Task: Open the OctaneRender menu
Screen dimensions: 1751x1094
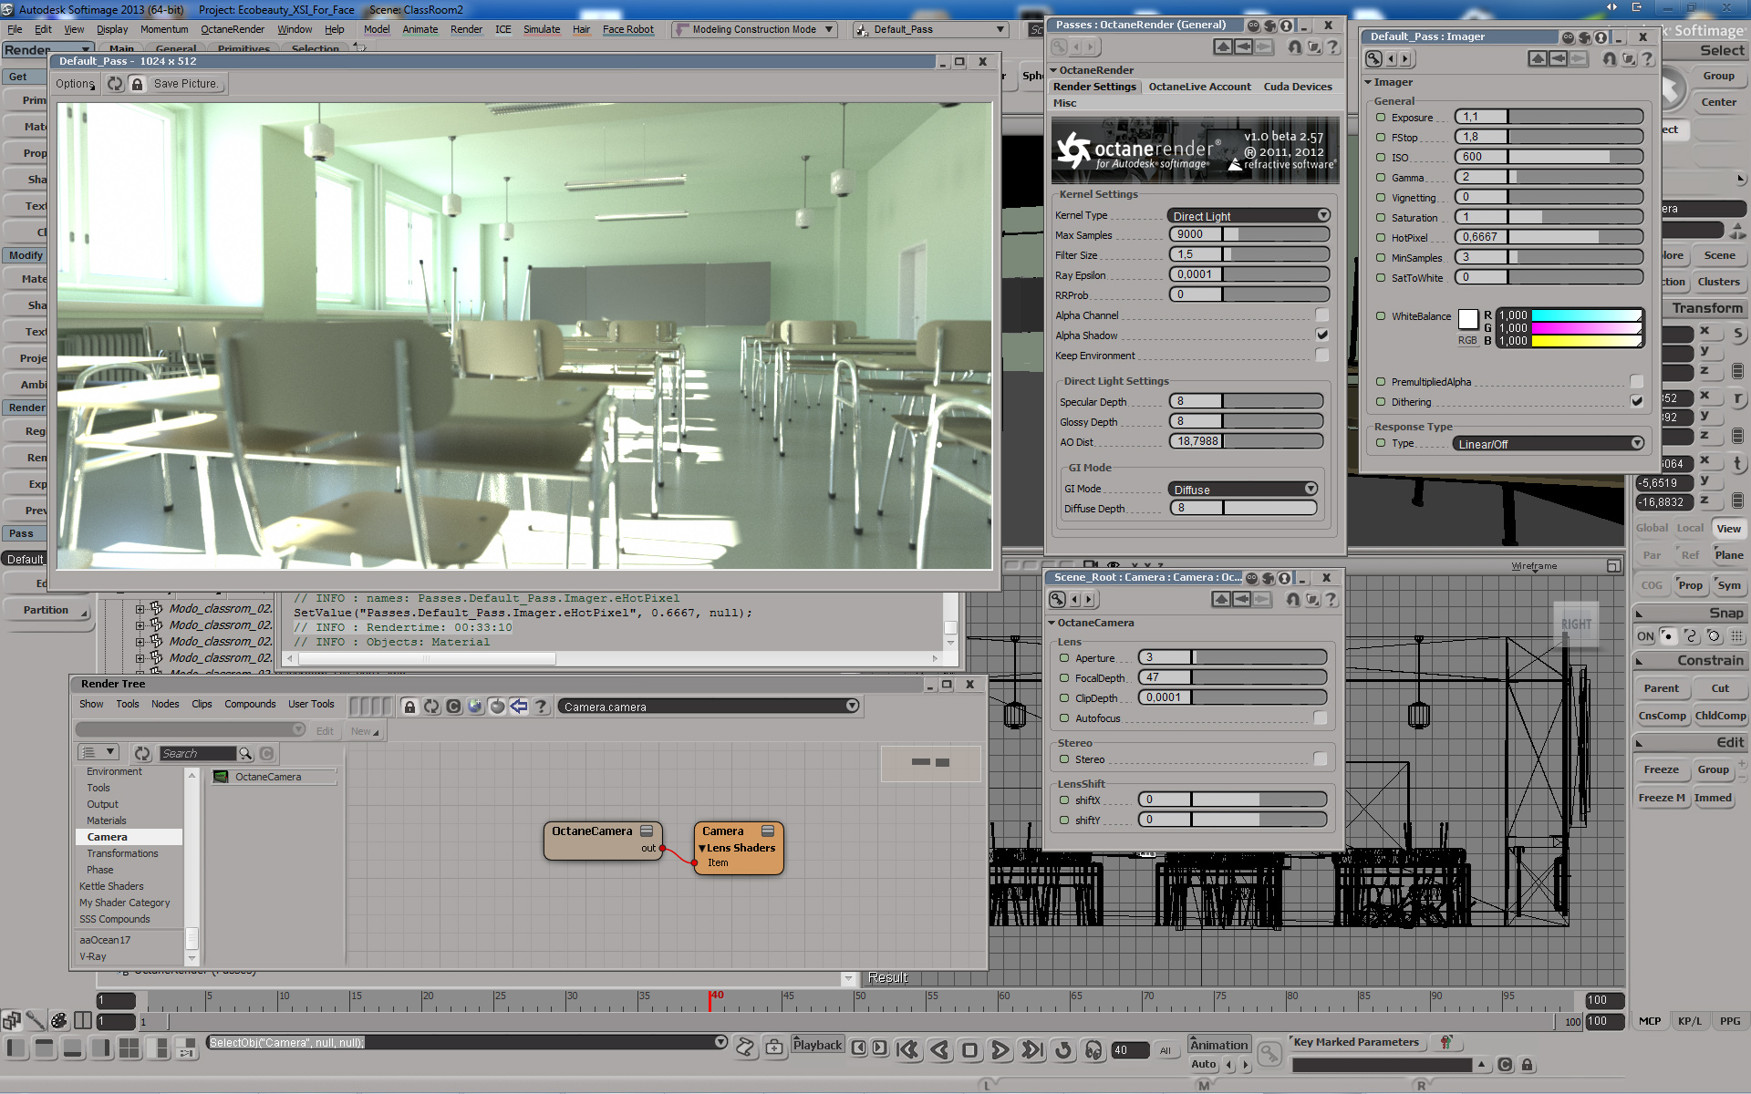Action: coord(233,29)
